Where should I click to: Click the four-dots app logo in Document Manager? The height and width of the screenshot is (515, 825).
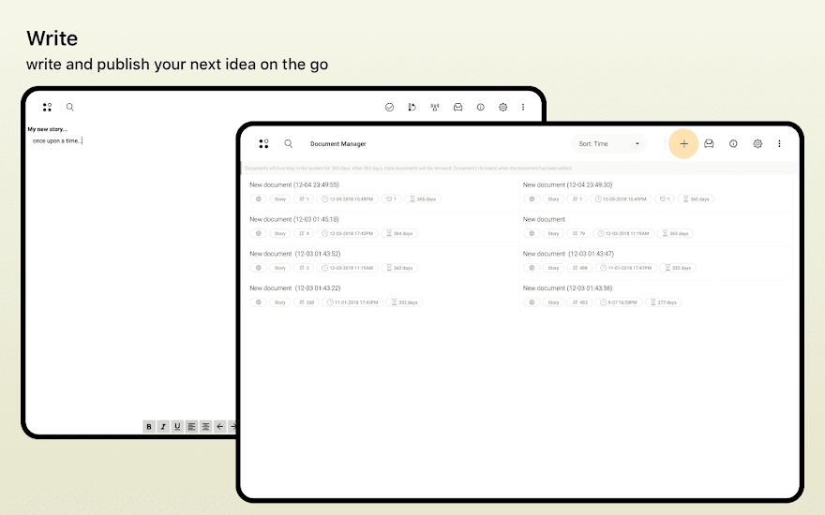click(x=263, y=143)
